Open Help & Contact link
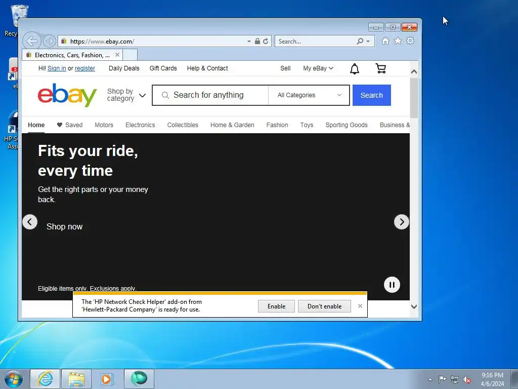 [207, 68]
